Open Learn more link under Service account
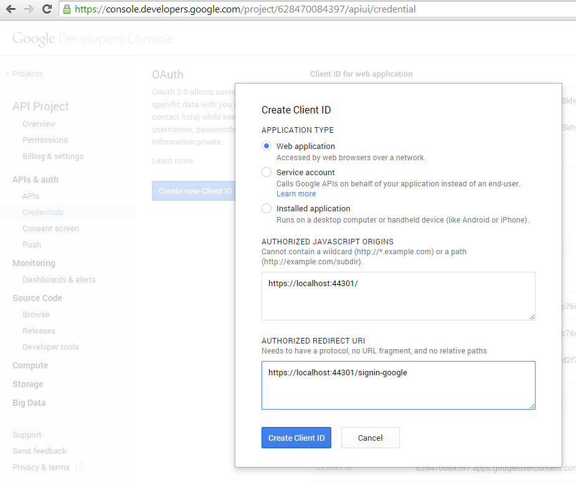This screenshot has width=576, height=485. (x=296, y=194)
